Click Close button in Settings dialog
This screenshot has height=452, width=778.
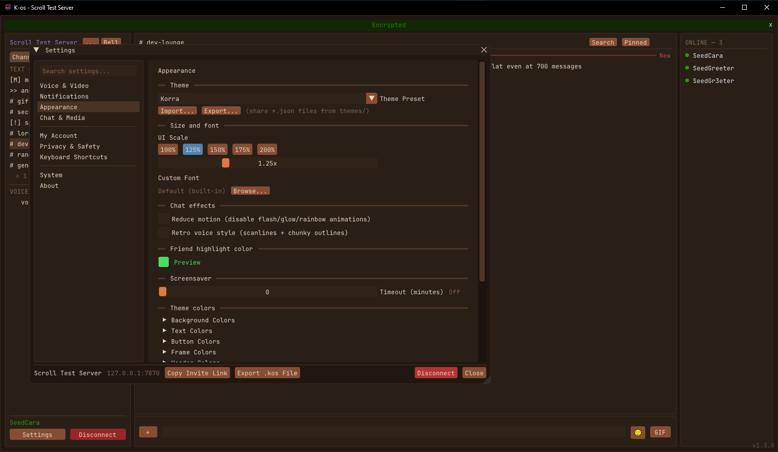pos(474,373)
